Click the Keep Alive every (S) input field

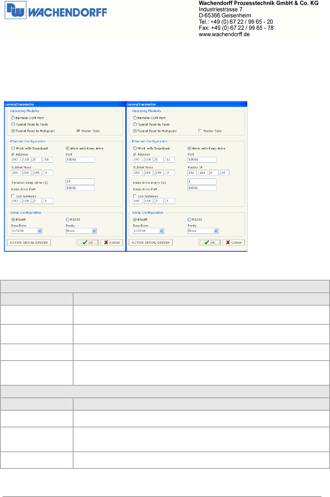tap(202, 181)
